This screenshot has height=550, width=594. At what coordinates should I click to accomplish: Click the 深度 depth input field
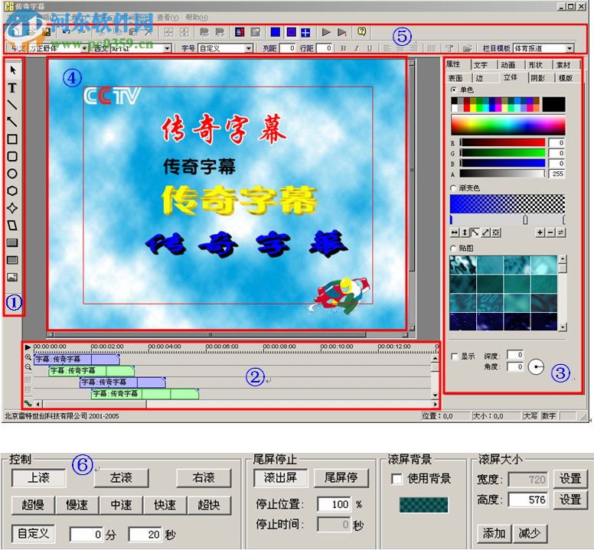pyautogui.click(x=515, y=355)
